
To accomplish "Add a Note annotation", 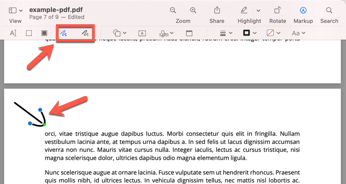I will 189,33.
